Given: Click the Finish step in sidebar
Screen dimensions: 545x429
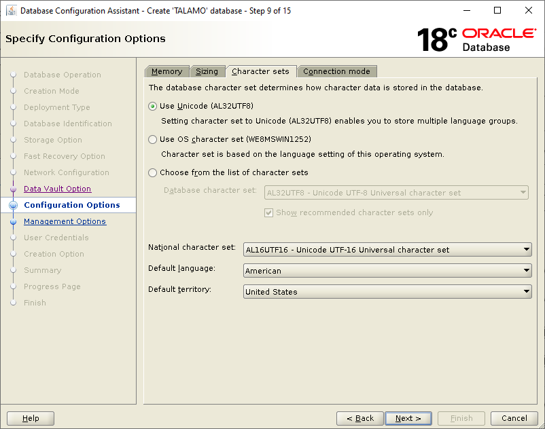Looking at the screenshot, I should pos(35,303).
